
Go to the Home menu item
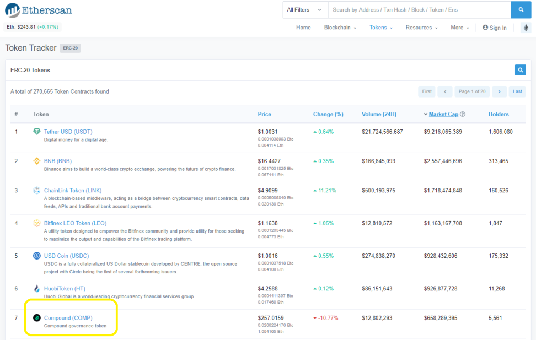(303, 28)
